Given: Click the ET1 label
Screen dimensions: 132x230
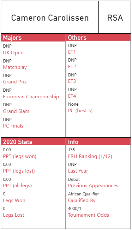Looking at the screenshot, I should point(72,52).
